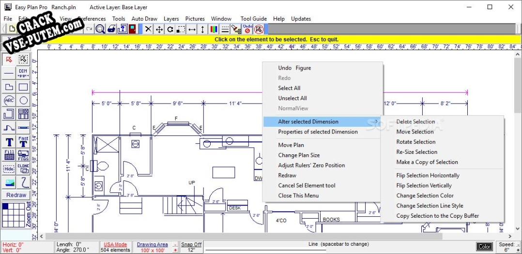
Task: Expand the Alter selected Dimension submenu
Action: click(322, 122)
